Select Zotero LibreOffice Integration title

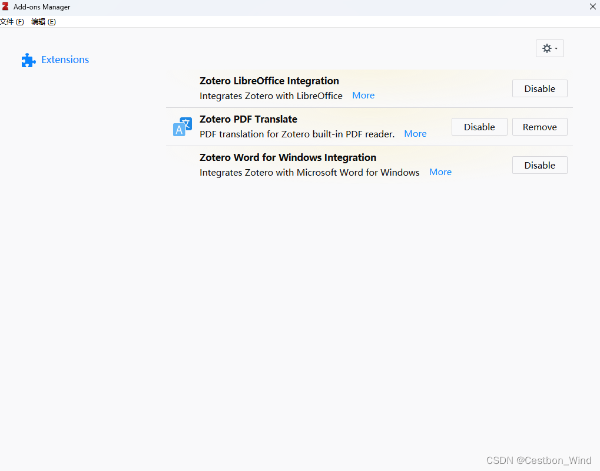pos(269,81)
